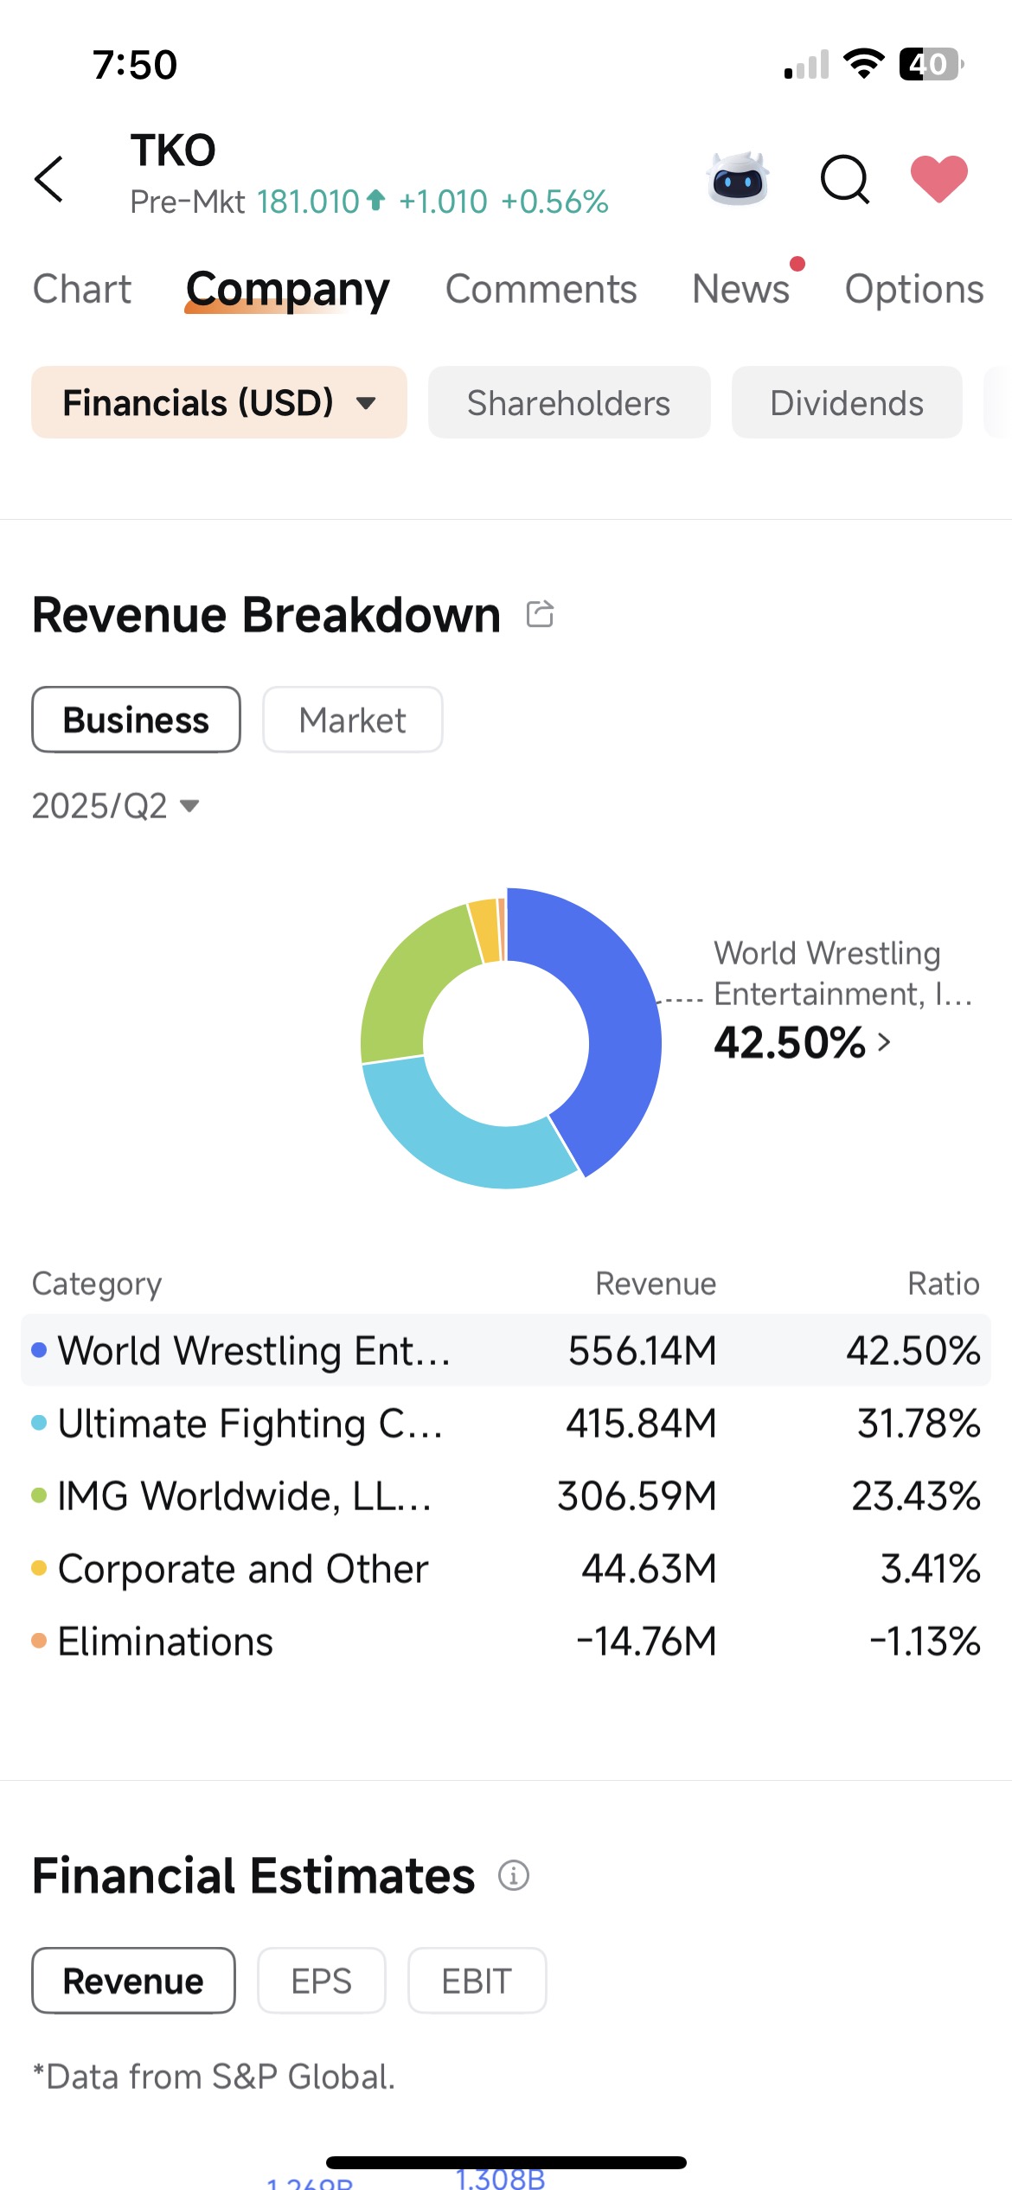
Task: Tap the battery indicator in status bar
Action: click(x=932, y=64)
